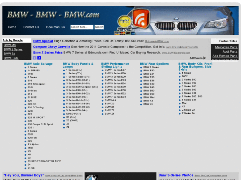Click the Search button
241x180 pixels.
(99, 27)
